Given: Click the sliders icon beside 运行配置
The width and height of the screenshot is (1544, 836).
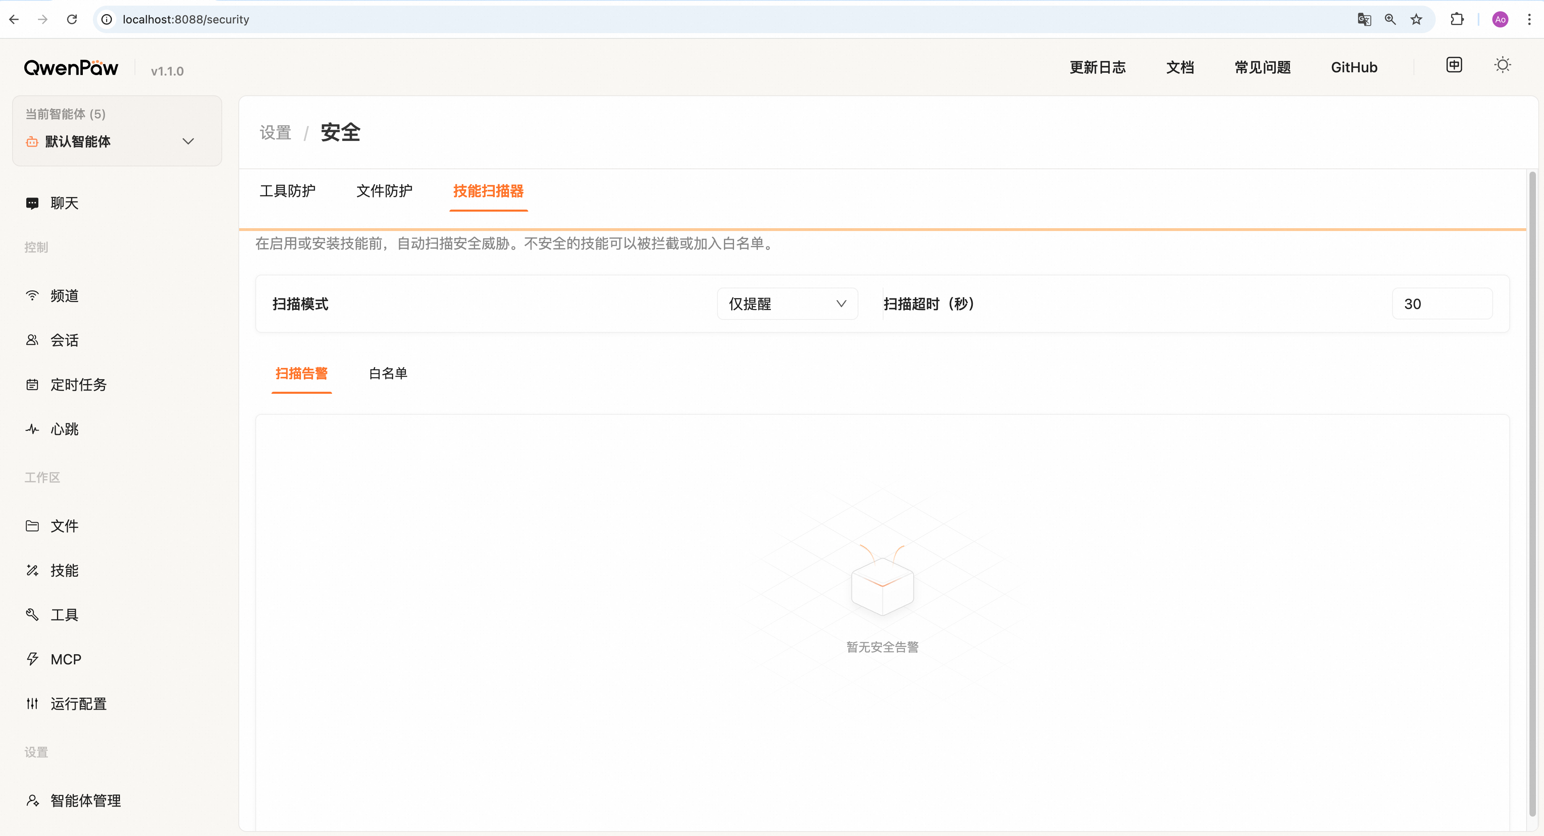Looking at the screenshot, I should (x=32, y=704).
